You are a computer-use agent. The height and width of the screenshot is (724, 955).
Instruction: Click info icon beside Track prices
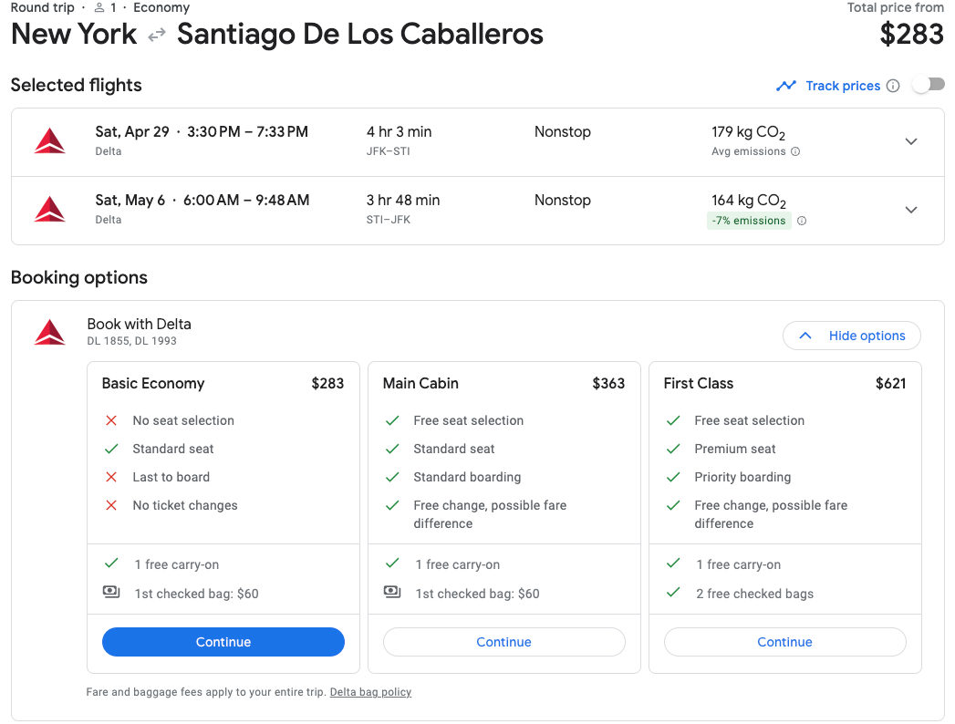[893, 86]
